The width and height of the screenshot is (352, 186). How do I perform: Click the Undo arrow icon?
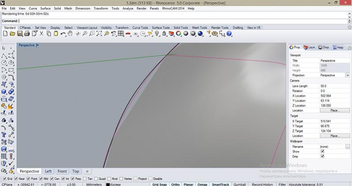63,33
